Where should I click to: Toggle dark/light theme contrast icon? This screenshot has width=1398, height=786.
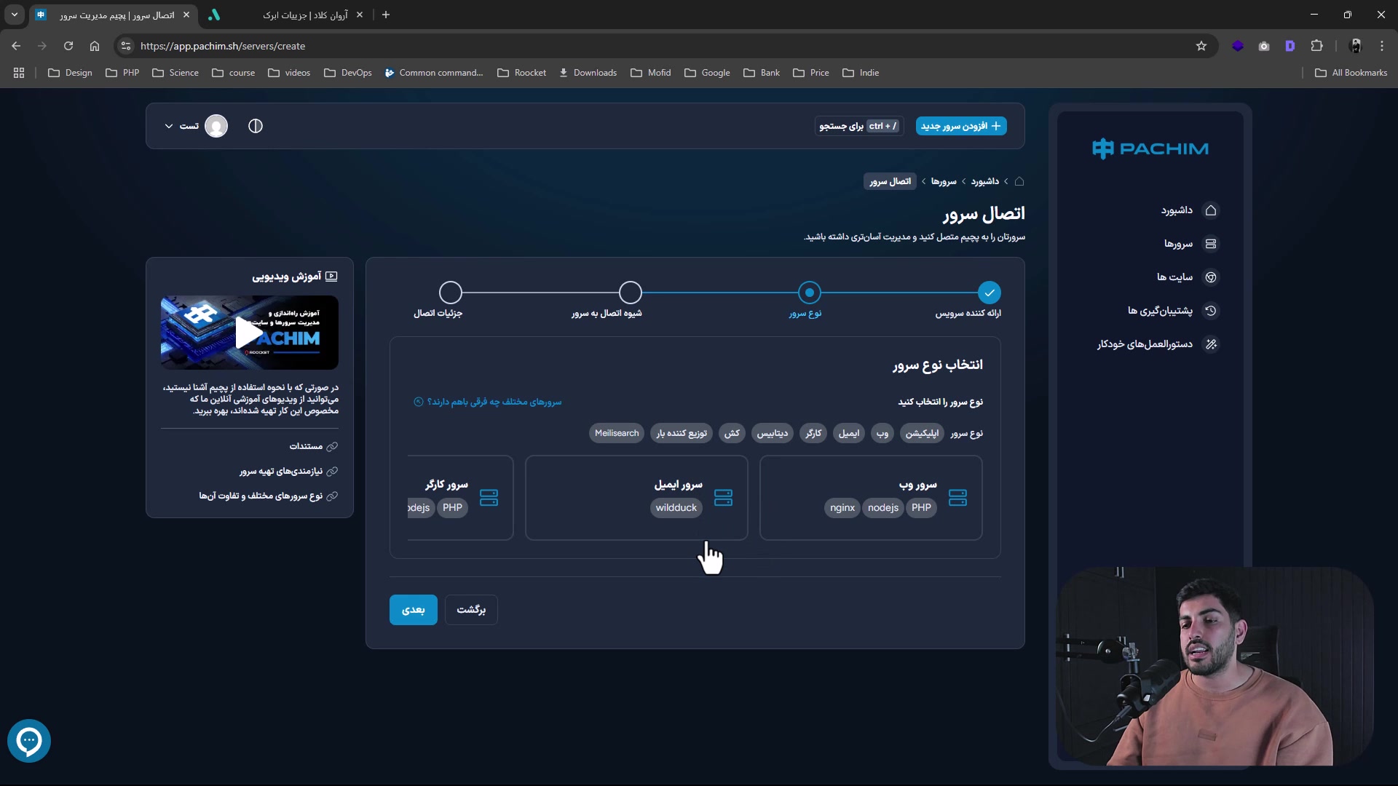pyautogui.click(x=256, y=126)
